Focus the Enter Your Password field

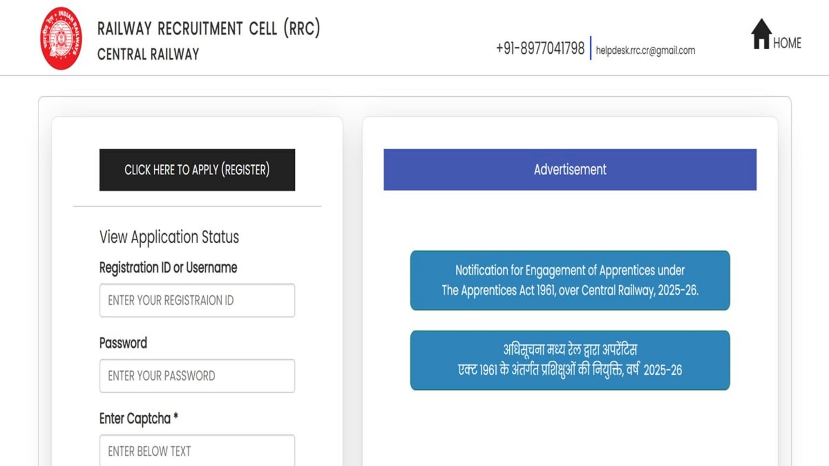pyautogui.click(x=197, y=376)
